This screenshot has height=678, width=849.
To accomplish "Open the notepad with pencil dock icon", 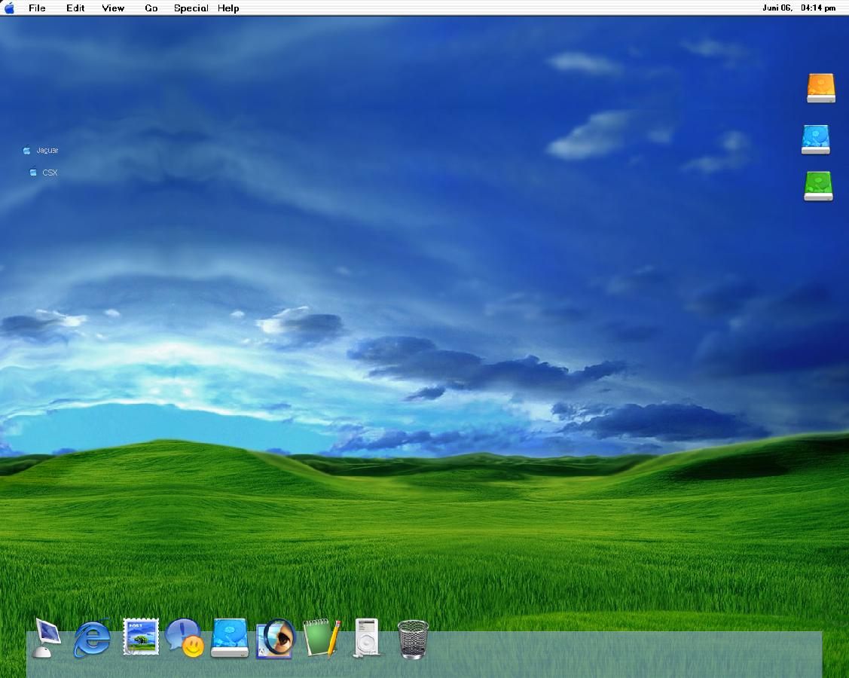I will click(x=322, y=639).
